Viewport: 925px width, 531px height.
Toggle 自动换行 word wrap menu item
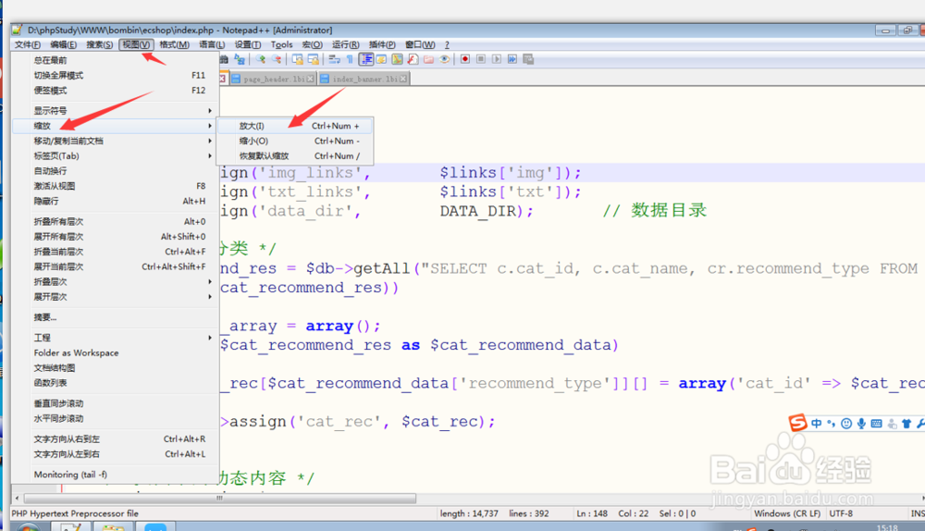click(116, 171)
